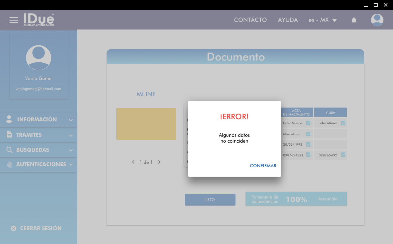Click the notification bell icon
The height and width of the screenshot is (244, 393).
coord(354,20)
